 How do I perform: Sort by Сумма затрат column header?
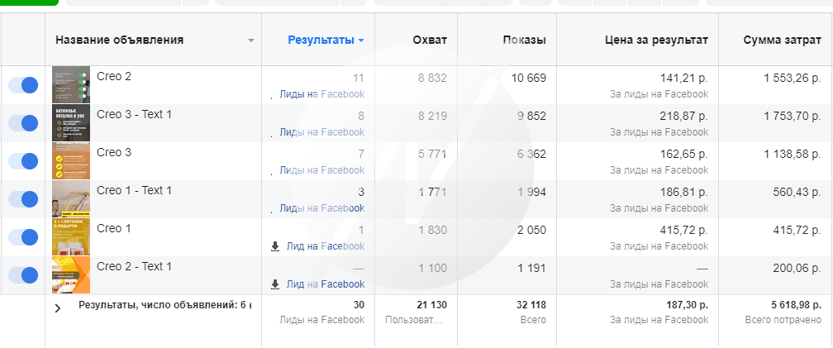[783, 40]
